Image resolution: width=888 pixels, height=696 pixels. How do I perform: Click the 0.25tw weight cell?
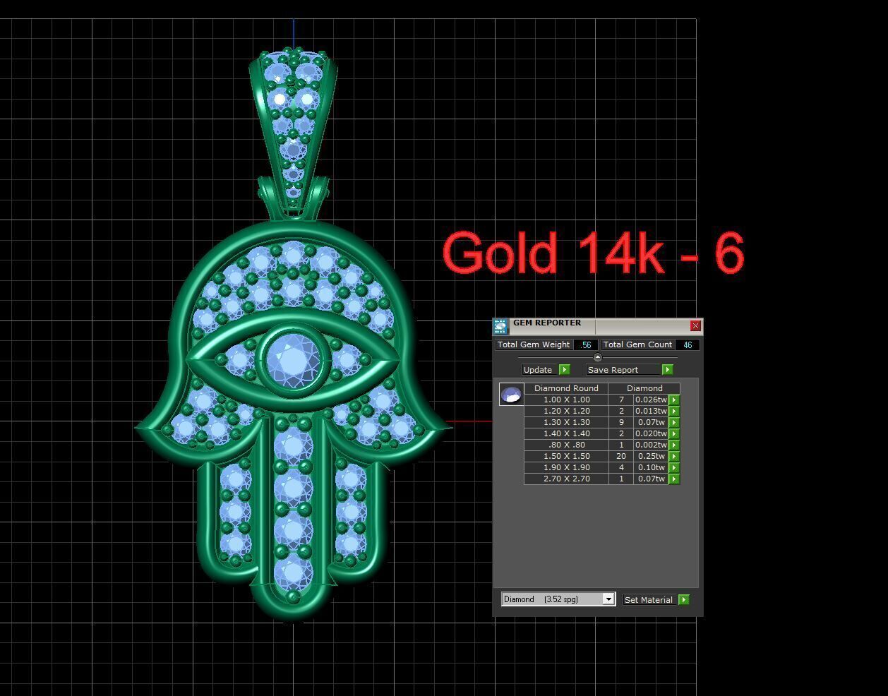click(x=651, y=456)
